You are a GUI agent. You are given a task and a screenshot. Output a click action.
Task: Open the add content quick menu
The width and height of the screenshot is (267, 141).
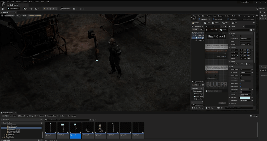(x=26, y=9)
